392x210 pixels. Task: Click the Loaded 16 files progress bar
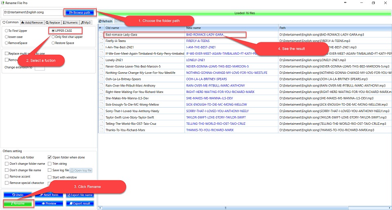[x=245, y=13]
